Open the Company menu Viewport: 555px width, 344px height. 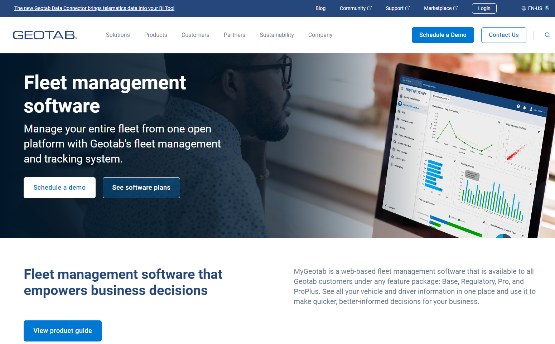coord(320,35)
